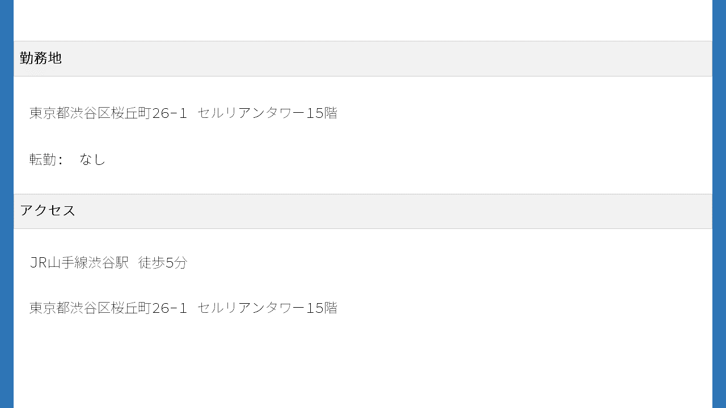726x408 pixels.
Task: Select 東京都渋谷区桜丘町26-1 under 勤務地
Action: point(108,113)
